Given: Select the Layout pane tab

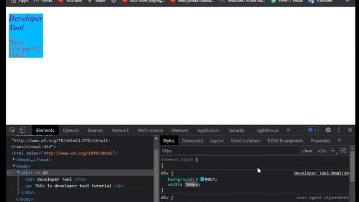Looking at the screenshot, I should point(217,141).
